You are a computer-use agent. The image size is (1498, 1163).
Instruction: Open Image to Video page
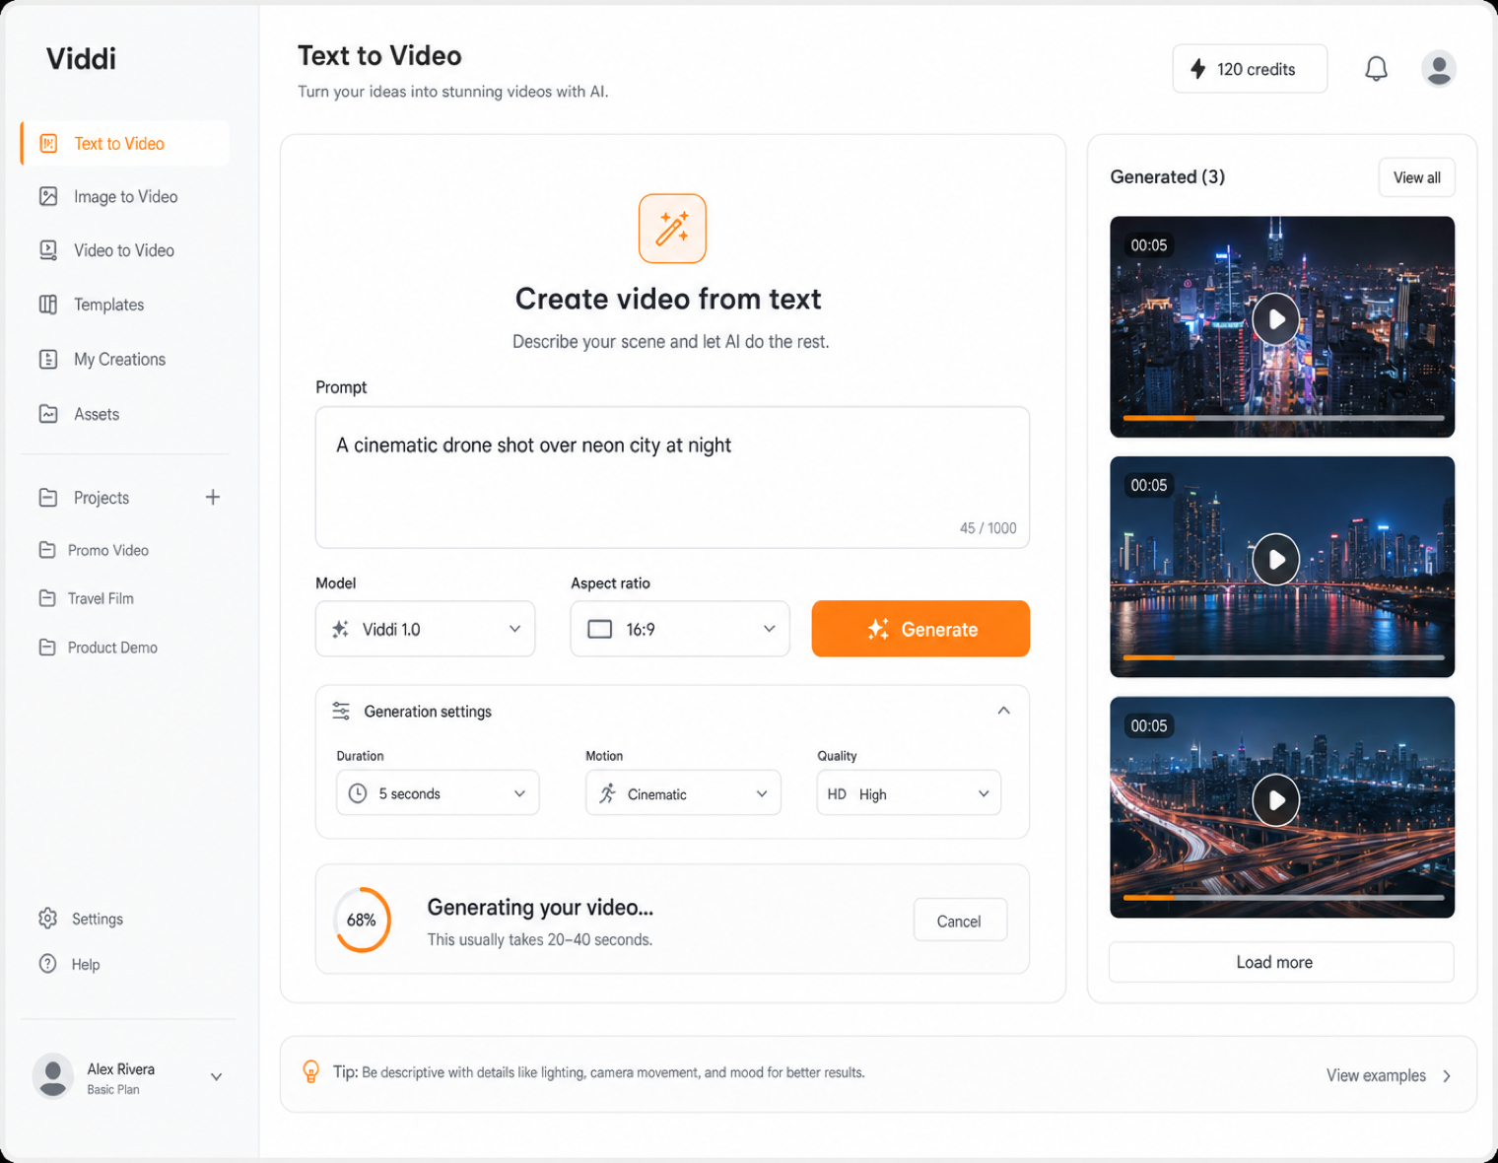(125, 196)
